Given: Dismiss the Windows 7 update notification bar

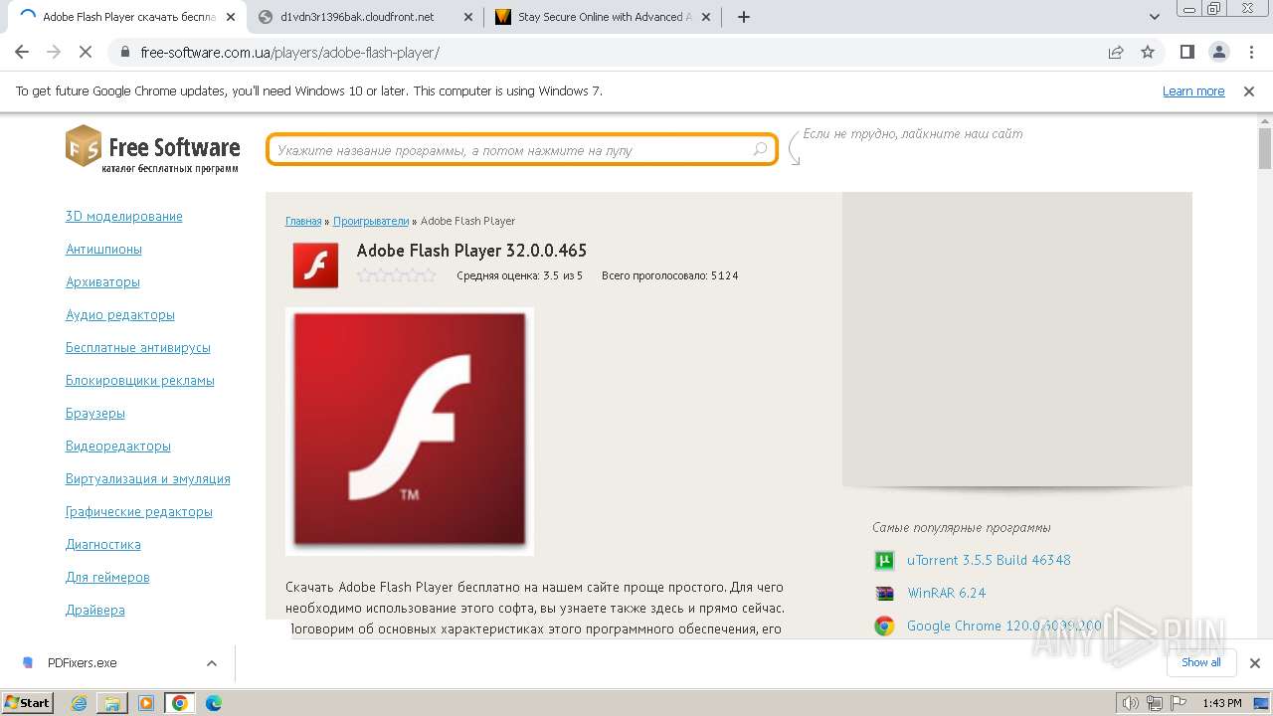Looking at the screenshot, I should [x=1249, y=90].
